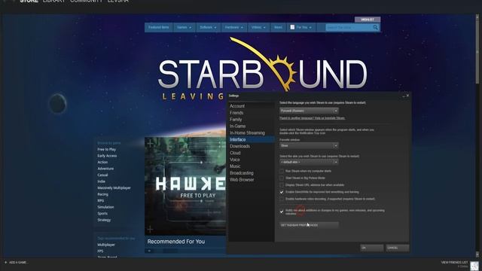This screenshot has height=271, width=482.
Task: Expand the Videos store menu
Action: tap(258, 27)
